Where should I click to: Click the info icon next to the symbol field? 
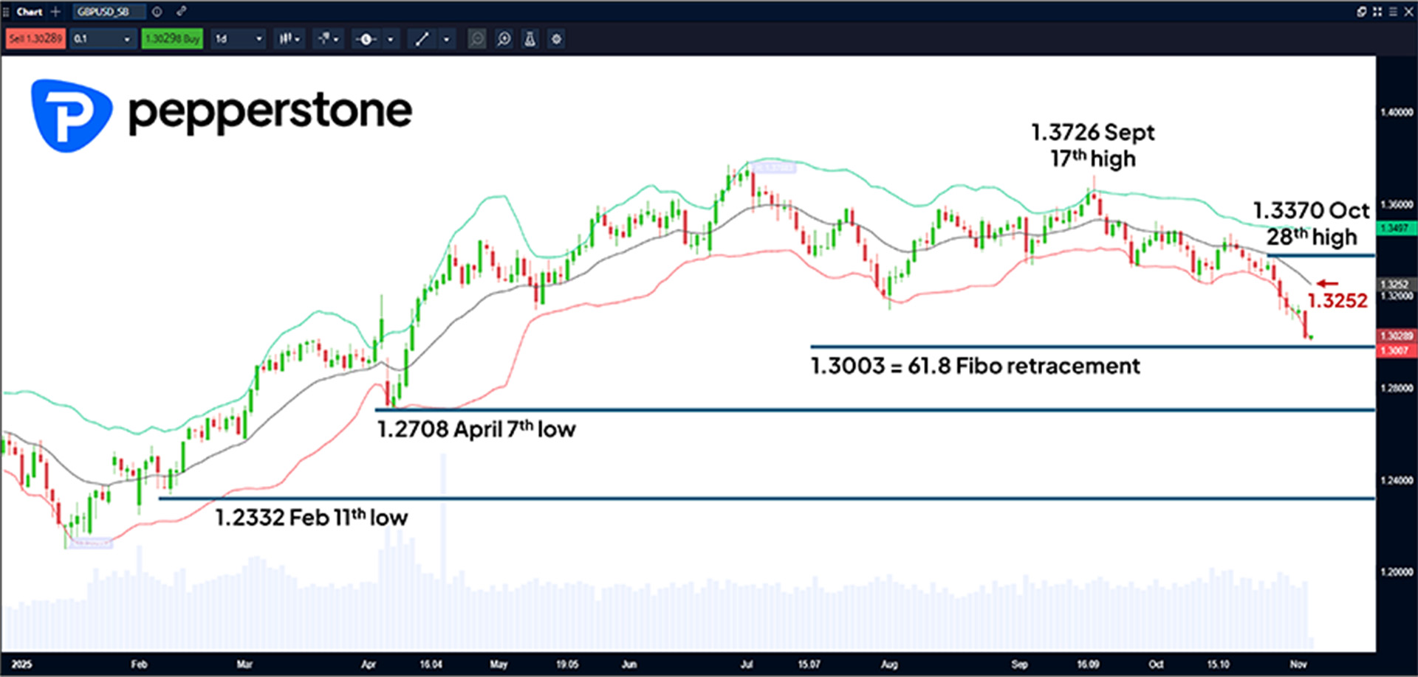coord(157,12)
